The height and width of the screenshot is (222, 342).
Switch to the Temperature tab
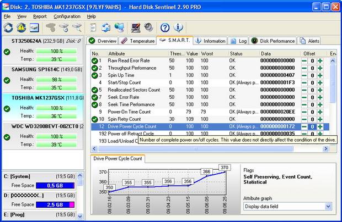click(x=138, y=41)
